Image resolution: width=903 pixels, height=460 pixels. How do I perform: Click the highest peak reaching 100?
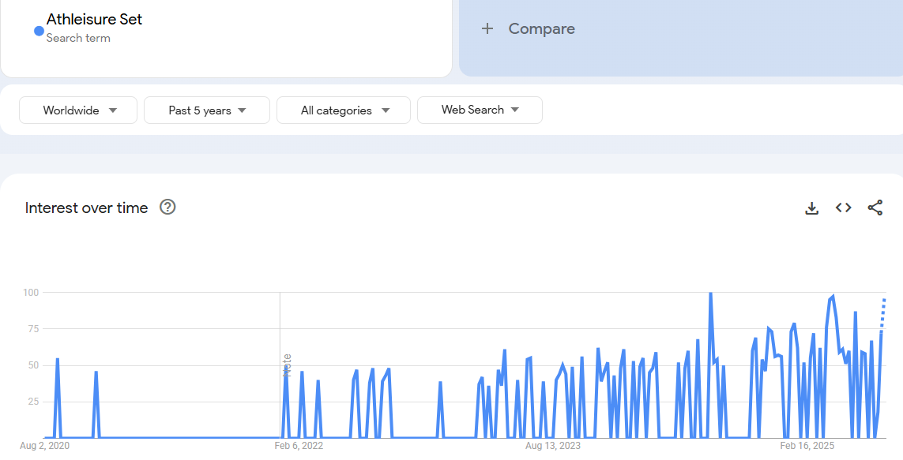pos(710,294)
